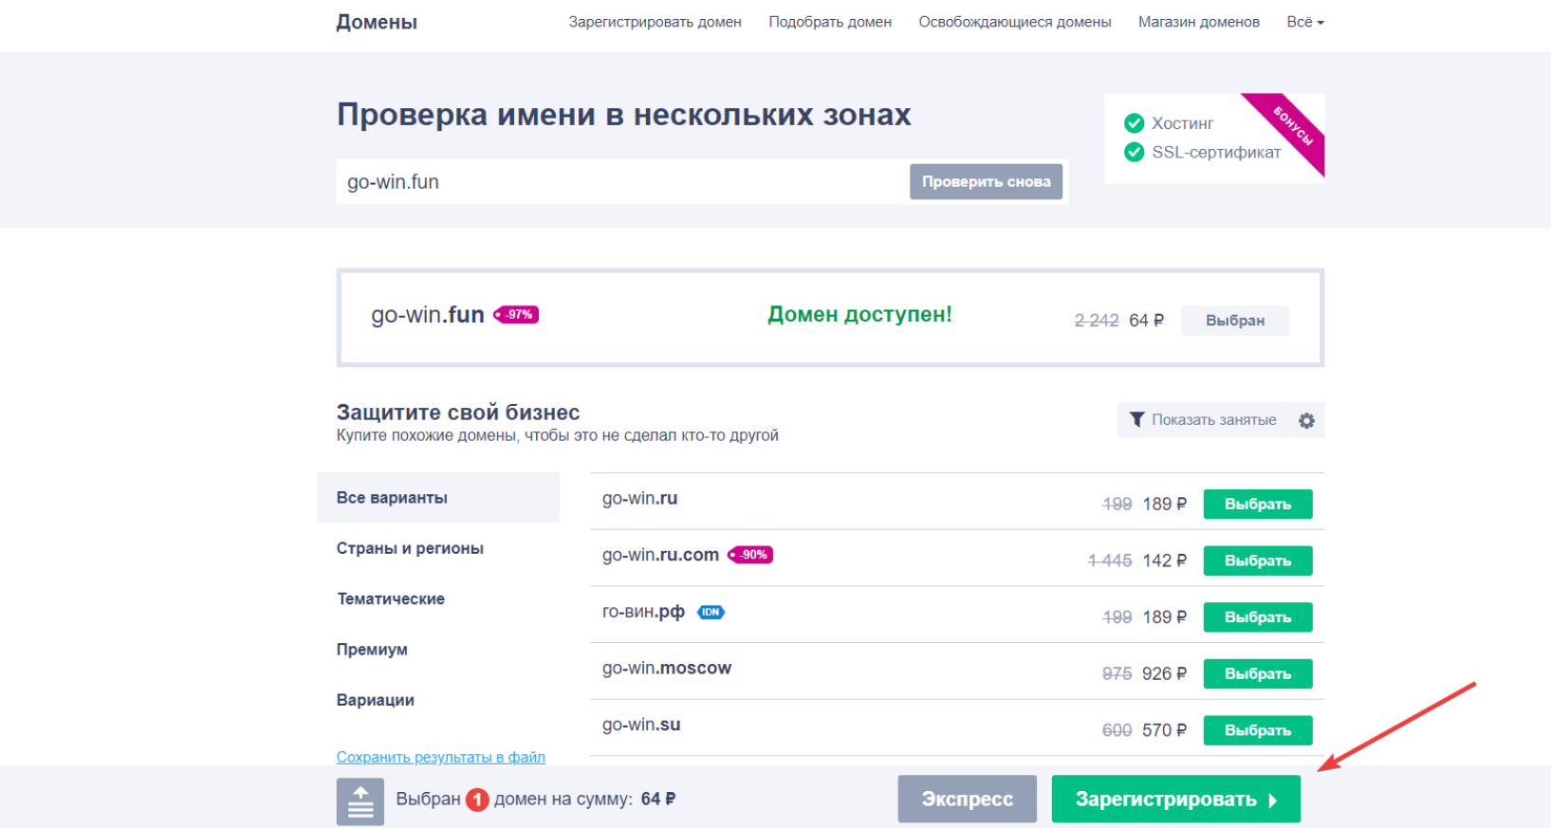The height and width of the screenshot is (828, 1551).
Task: Click the Домены section title
Action: pyautogui.click(x=377, y=22)
